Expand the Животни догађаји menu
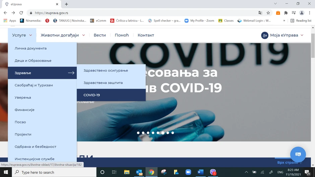315x177 pixels. pos(63,35)
